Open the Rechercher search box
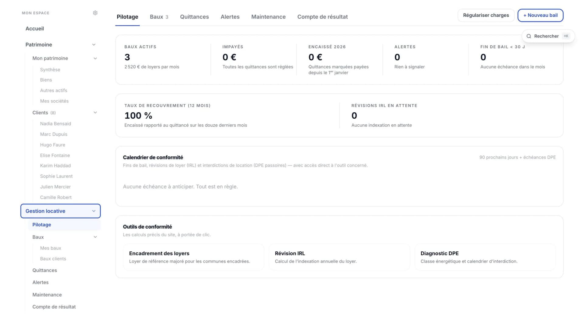The height and width of the screenshot is (314, 584). coord(548,36)
